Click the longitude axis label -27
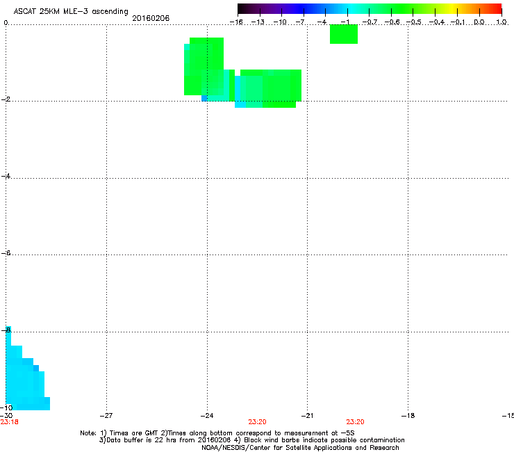 point(106,416)
